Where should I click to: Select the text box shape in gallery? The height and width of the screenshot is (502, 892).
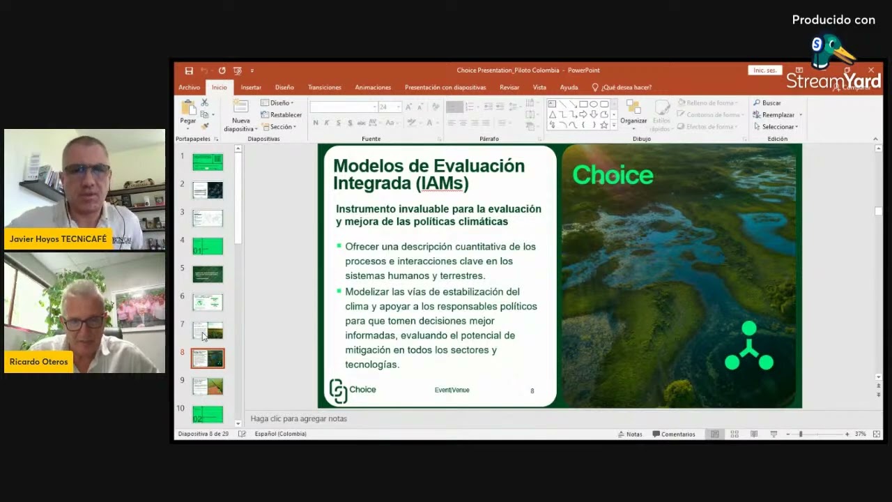pyautogui.click(x=552, y=104)
